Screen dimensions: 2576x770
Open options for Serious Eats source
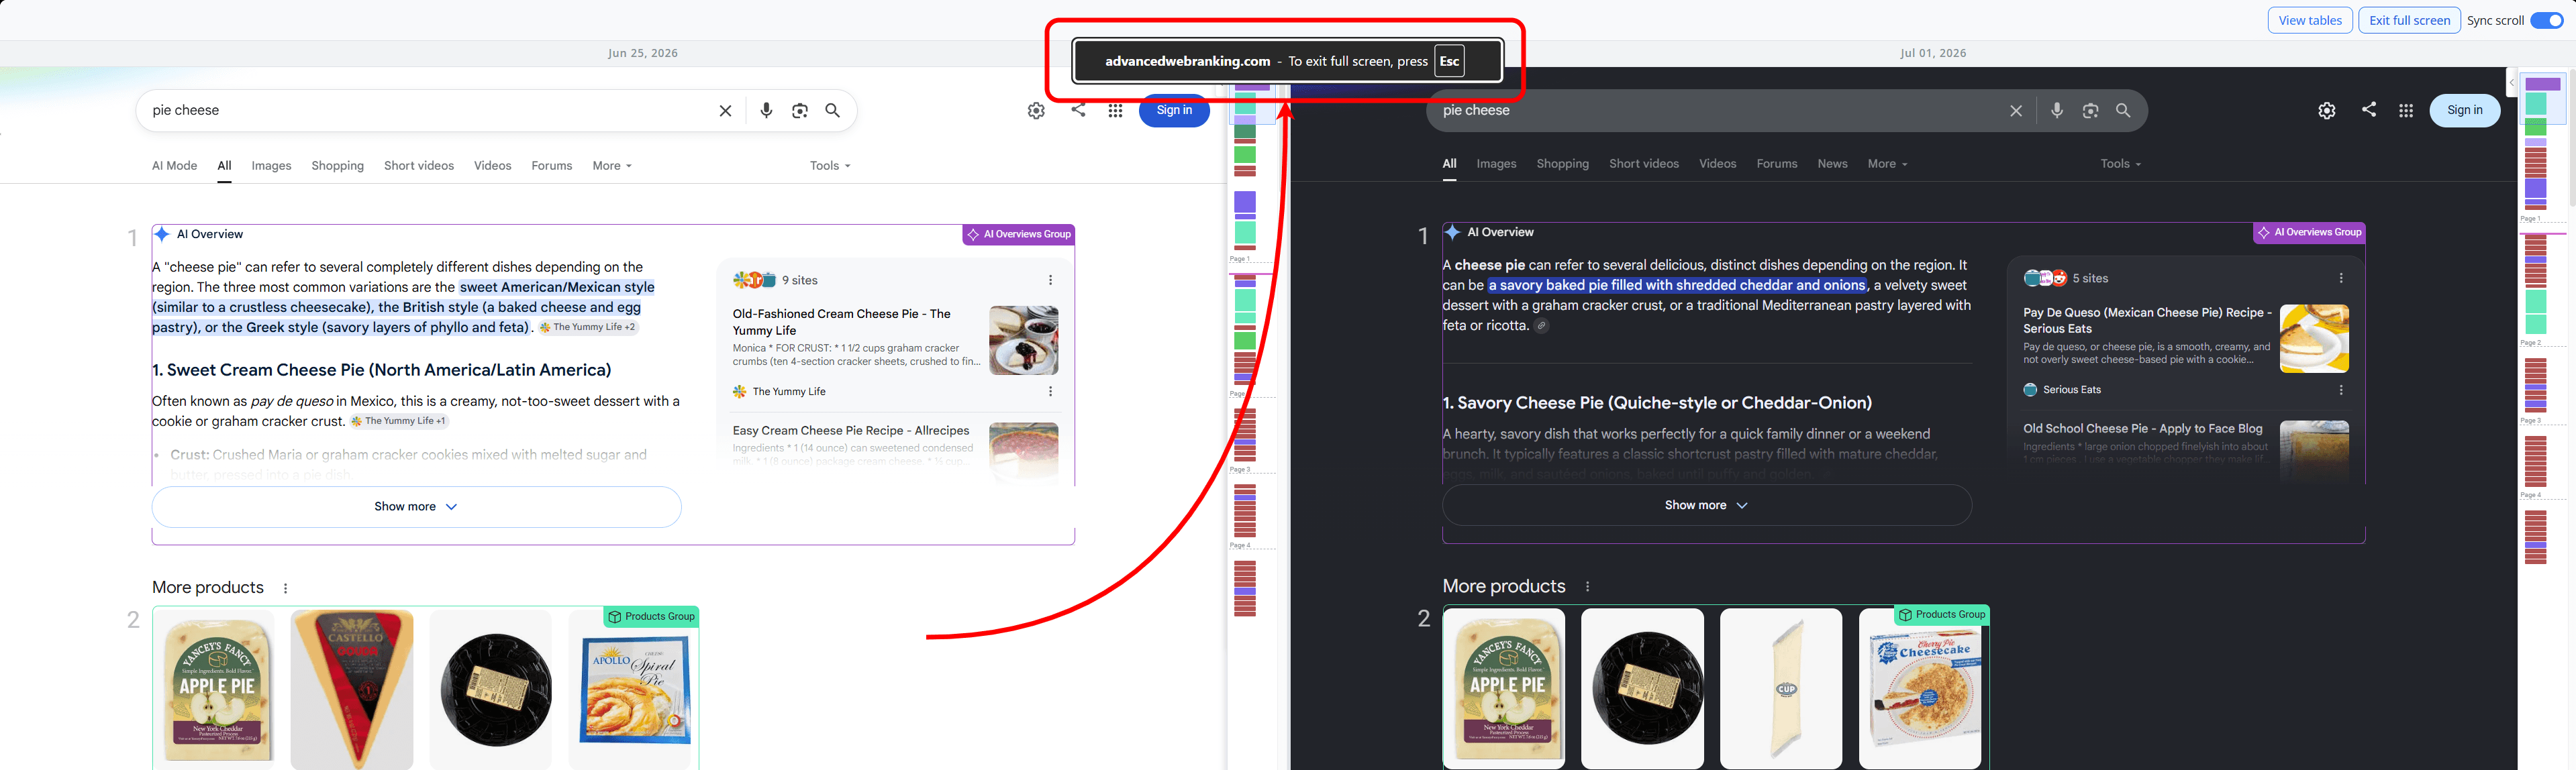pos(2341,390)
